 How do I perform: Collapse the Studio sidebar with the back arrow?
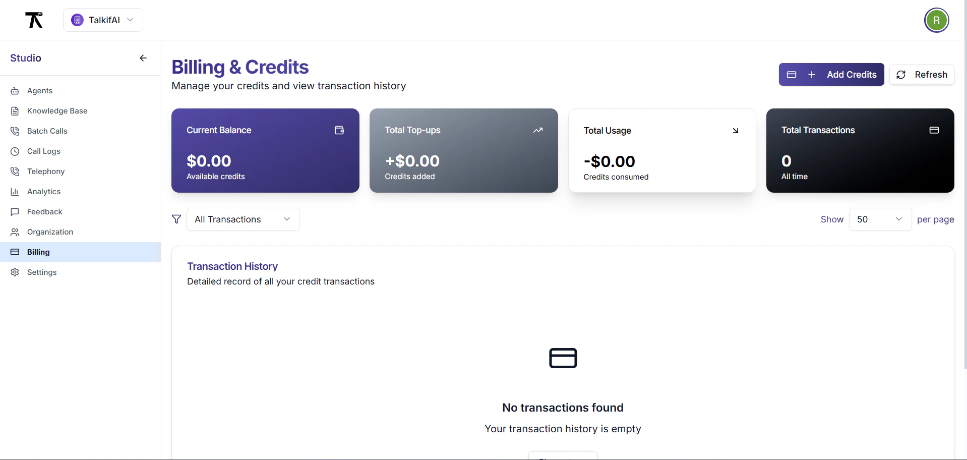pos(143,58)
